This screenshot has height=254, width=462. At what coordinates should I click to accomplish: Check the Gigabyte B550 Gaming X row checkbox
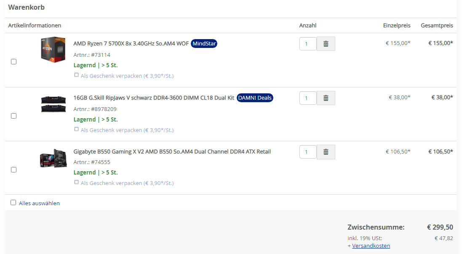click(13, 169)
